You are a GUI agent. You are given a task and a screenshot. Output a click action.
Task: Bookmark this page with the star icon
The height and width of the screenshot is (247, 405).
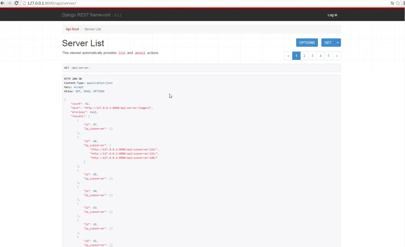pyautogui.click(x=398, y=3)
